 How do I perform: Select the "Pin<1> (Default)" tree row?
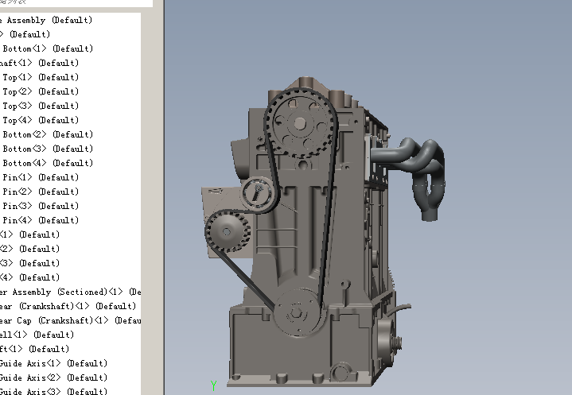pyautogui.click(x=40, y=177)
